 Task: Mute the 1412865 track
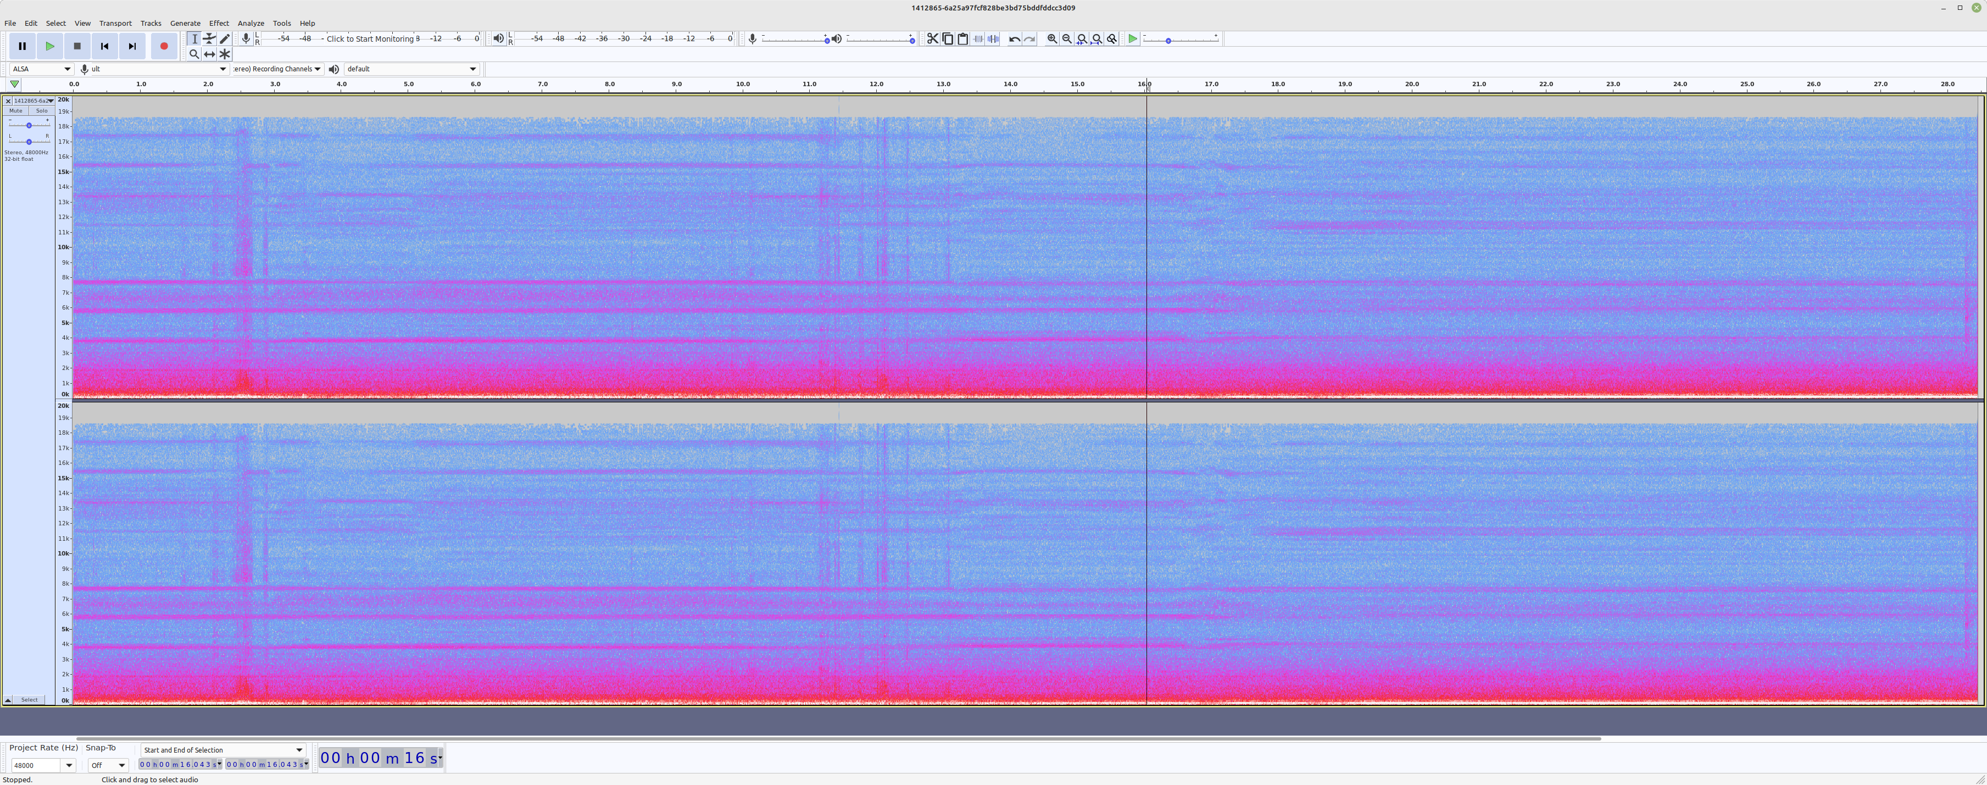[15, 110]
